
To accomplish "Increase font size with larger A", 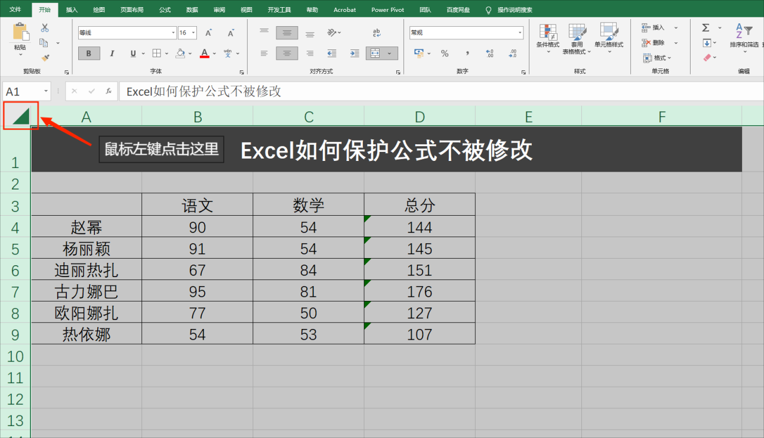I will coord(208,33).
